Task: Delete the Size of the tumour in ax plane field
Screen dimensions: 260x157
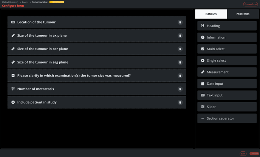Action: point(180,36)
